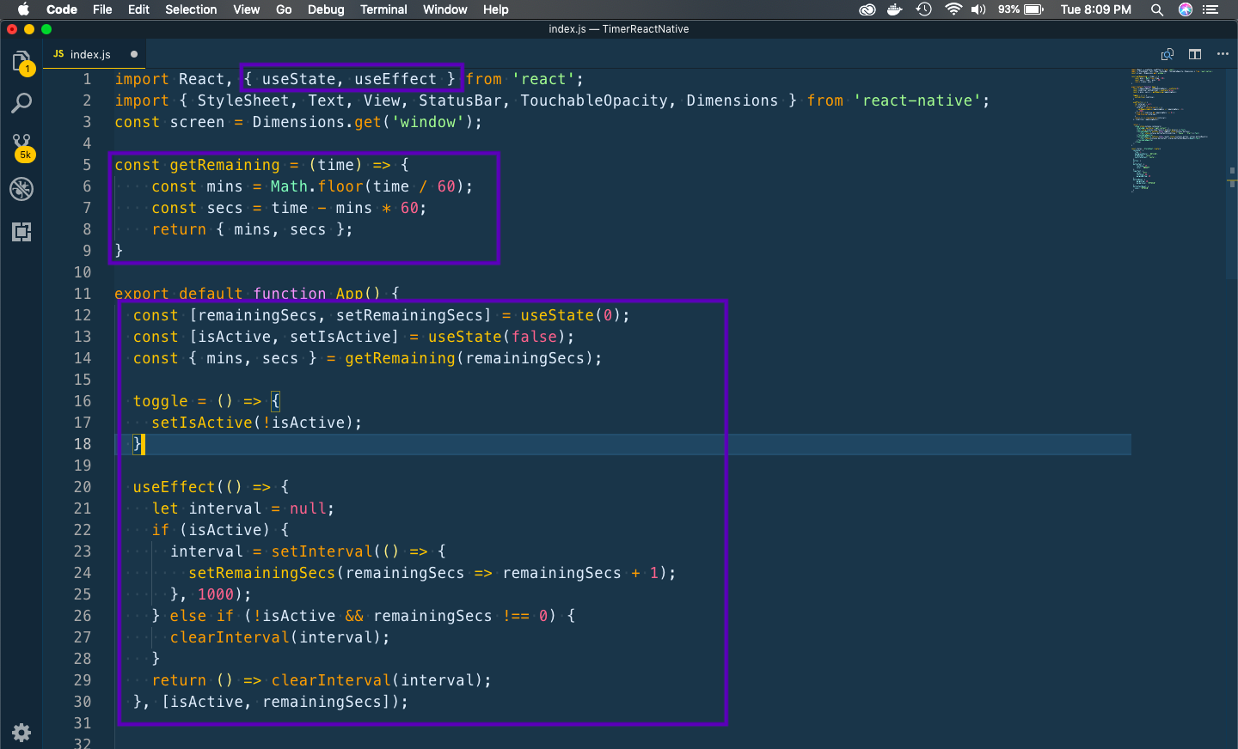
Task: Click the Open Changes editor icon
Action: click(1167, 54)
